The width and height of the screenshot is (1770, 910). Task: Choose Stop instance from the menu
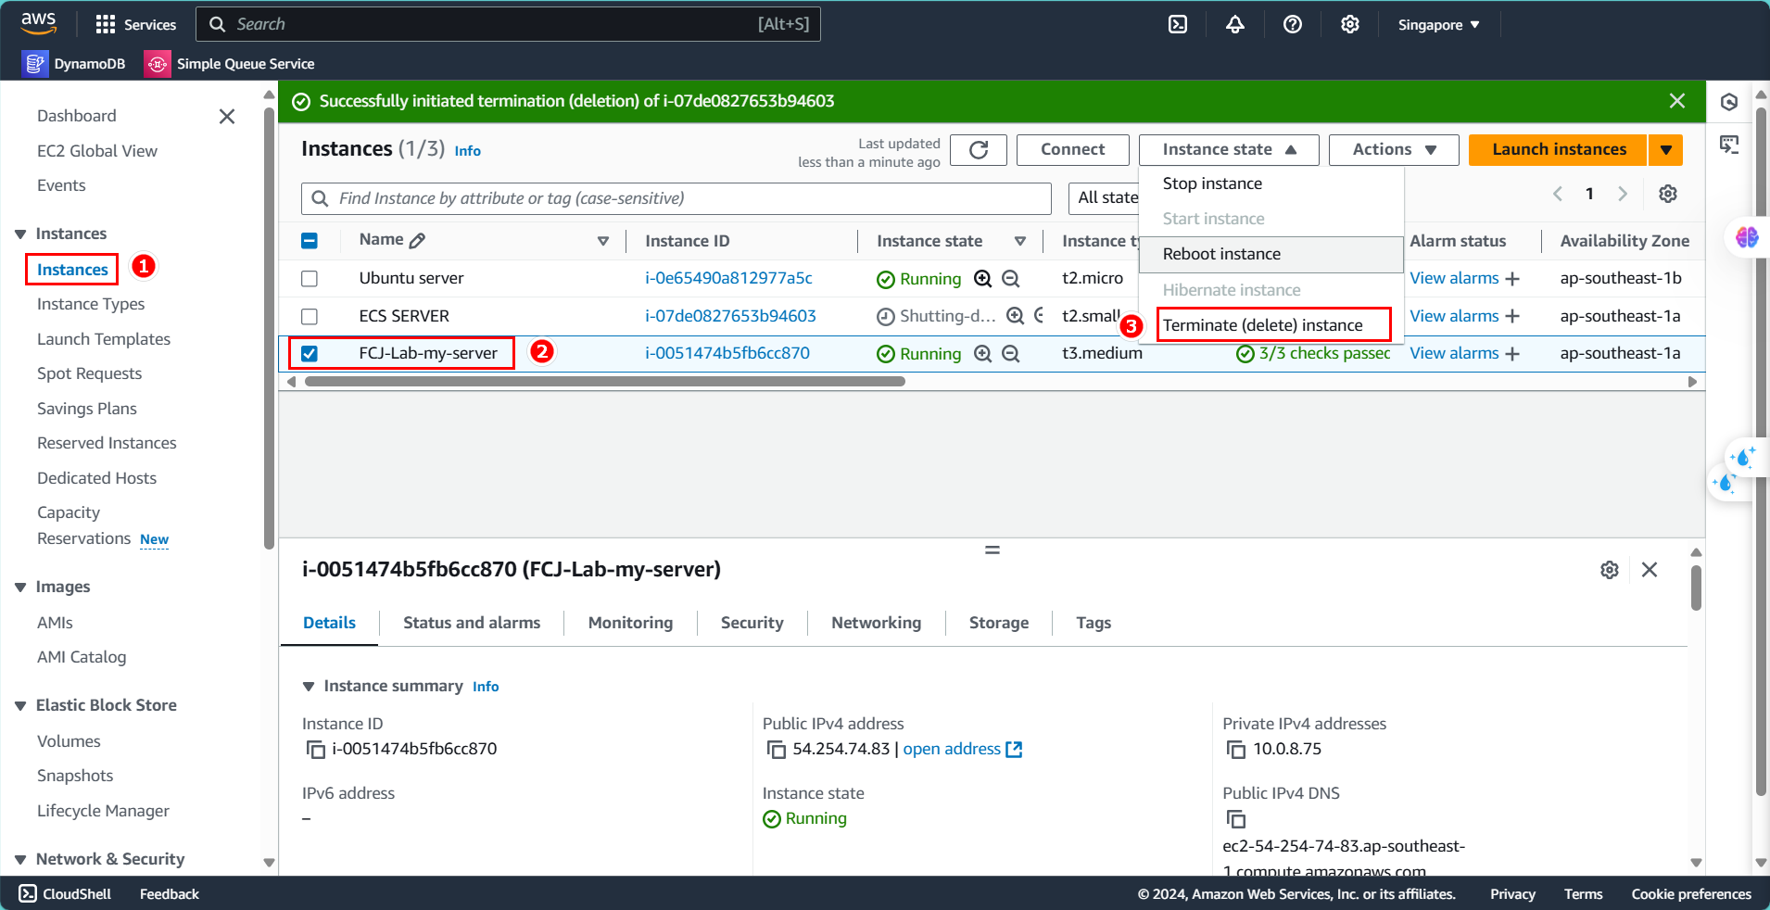(x=1271, y=183)
